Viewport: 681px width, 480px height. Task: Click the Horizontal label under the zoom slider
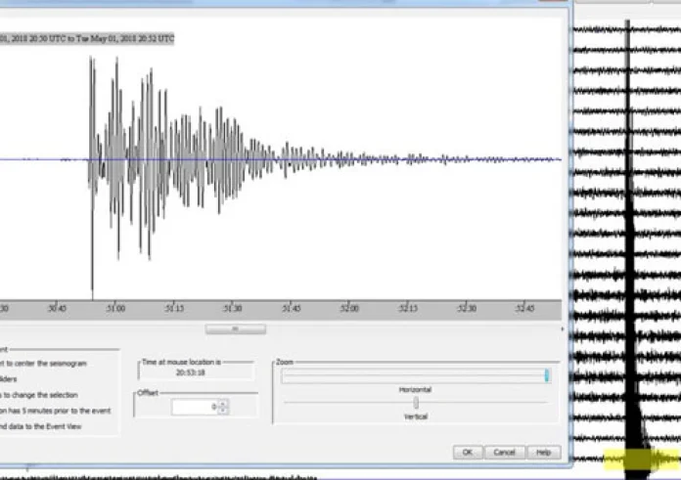(415, 390)
